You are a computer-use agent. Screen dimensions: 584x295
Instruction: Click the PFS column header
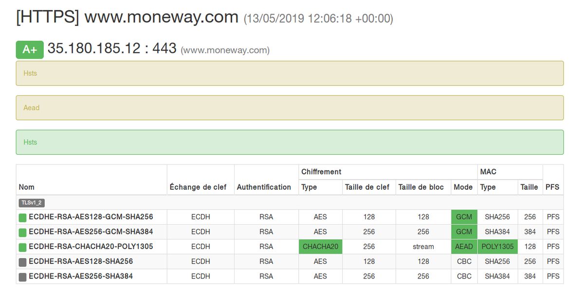(552, 187)
